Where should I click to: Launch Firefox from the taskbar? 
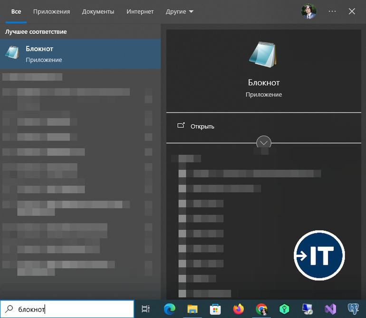pyautogui.click(x=238, y=309)
